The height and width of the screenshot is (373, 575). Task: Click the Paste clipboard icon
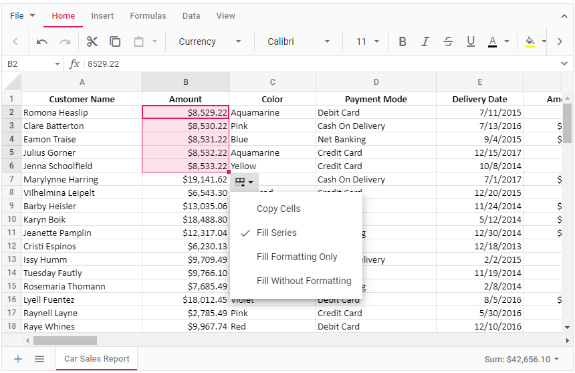click(x=139, y=41)
